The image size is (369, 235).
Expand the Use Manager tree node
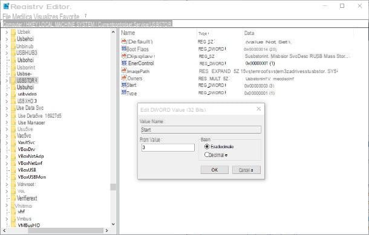click(x=7, y=123)
